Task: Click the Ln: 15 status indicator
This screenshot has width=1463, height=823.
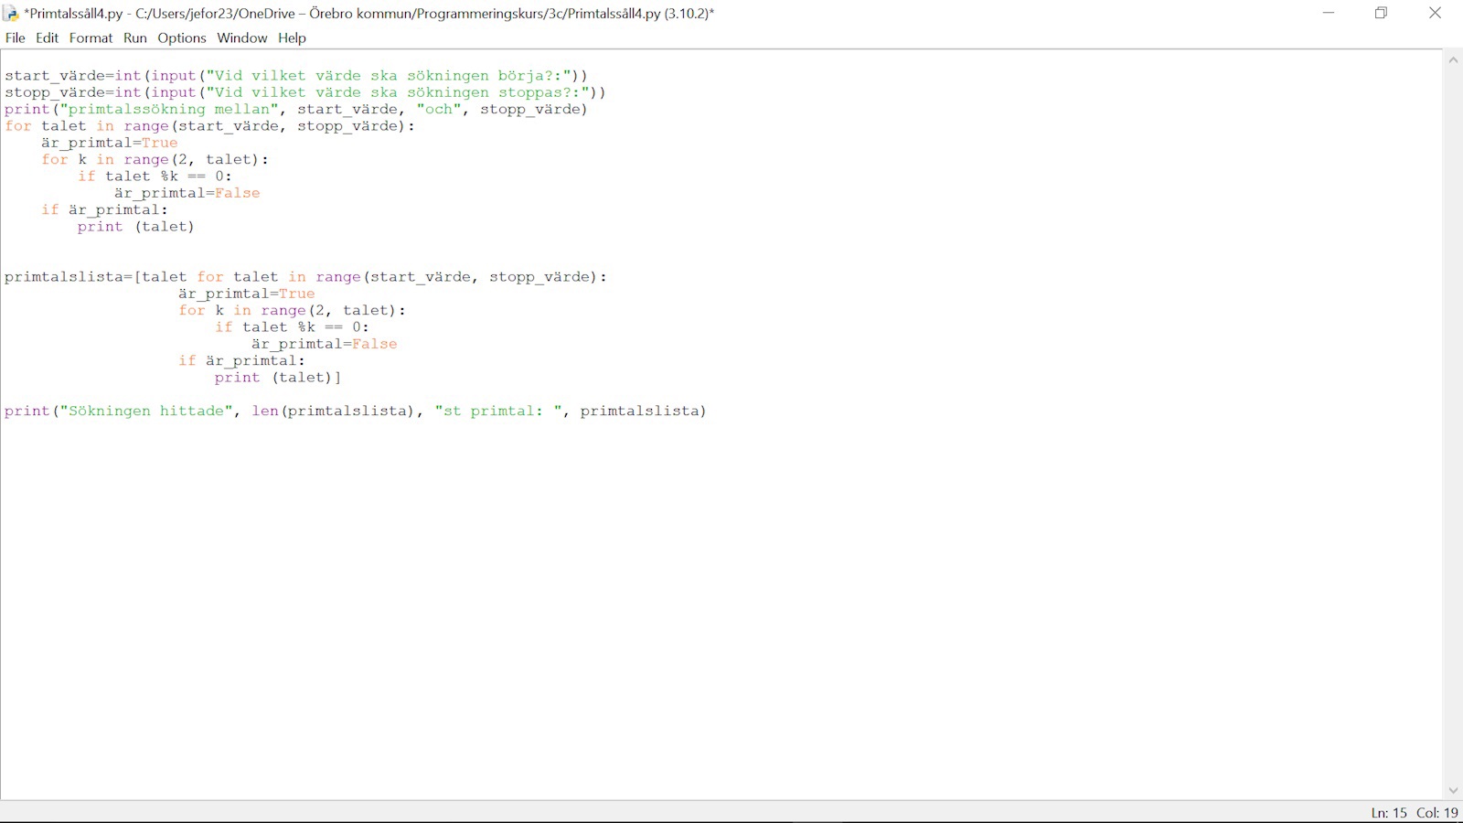Action: pyautogui.click(x=1388, y=813)
